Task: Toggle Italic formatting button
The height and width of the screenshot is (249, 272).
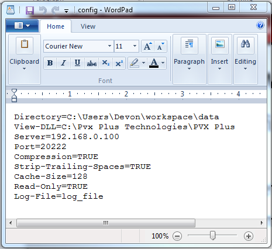Action: point(63,63)
